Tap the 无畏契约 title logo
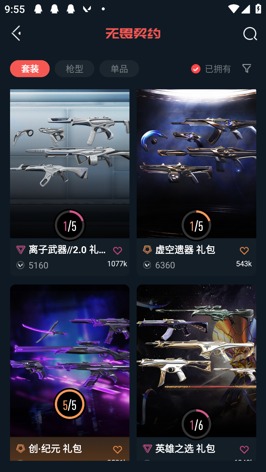 coord(133,34)
